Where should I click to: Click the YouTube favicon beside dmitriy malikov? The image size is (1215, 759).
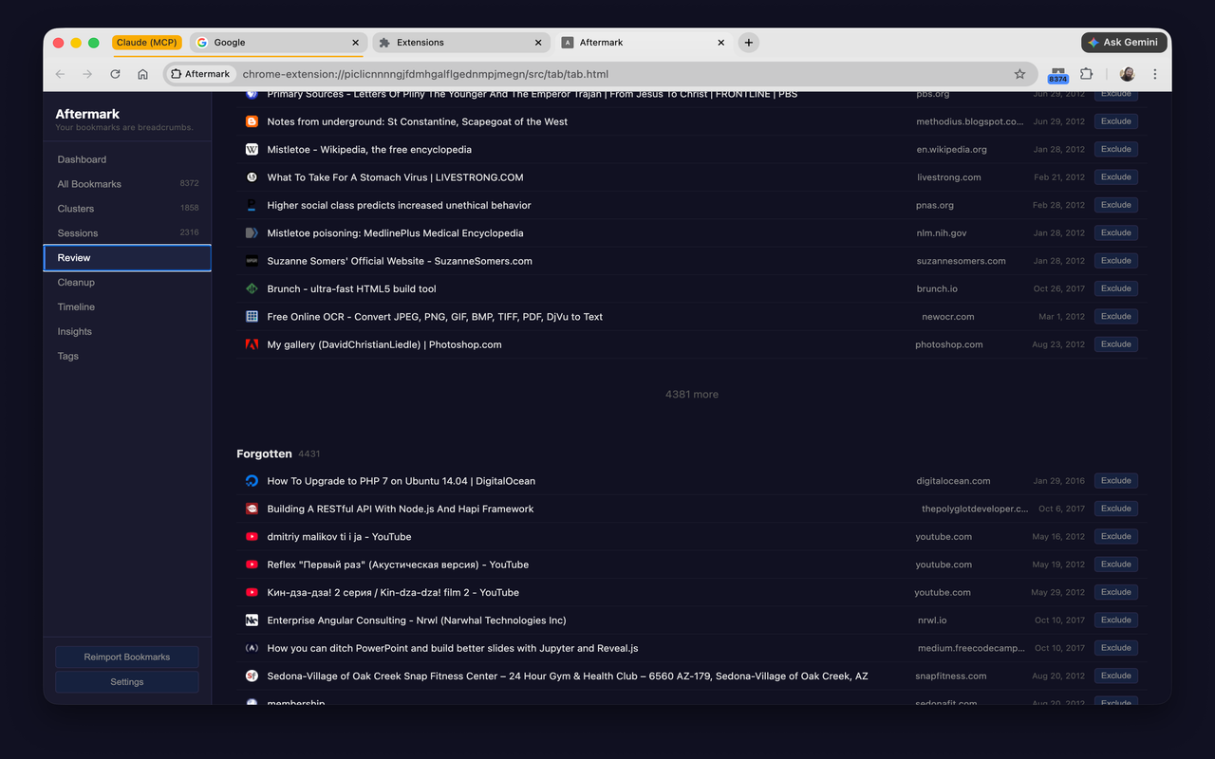coord(252,537)
